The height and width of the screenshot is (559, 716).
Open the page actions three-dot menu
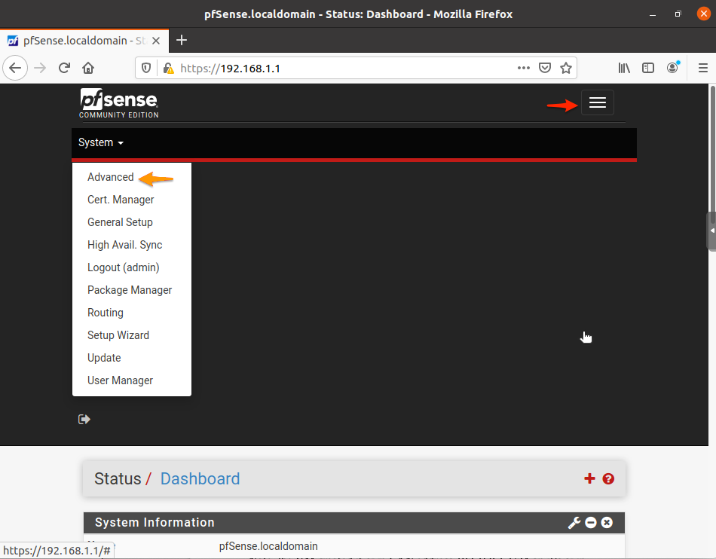pos(523,67)
